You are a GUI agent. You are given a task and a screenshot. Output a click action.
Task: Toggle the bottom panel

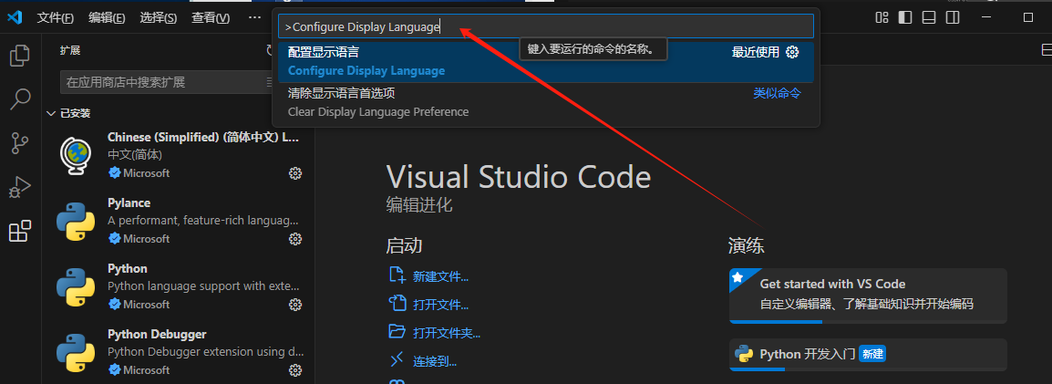click(929, 17)
